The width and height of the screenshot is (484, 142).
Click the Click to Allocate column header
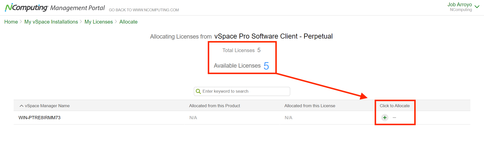coord(395,106)
